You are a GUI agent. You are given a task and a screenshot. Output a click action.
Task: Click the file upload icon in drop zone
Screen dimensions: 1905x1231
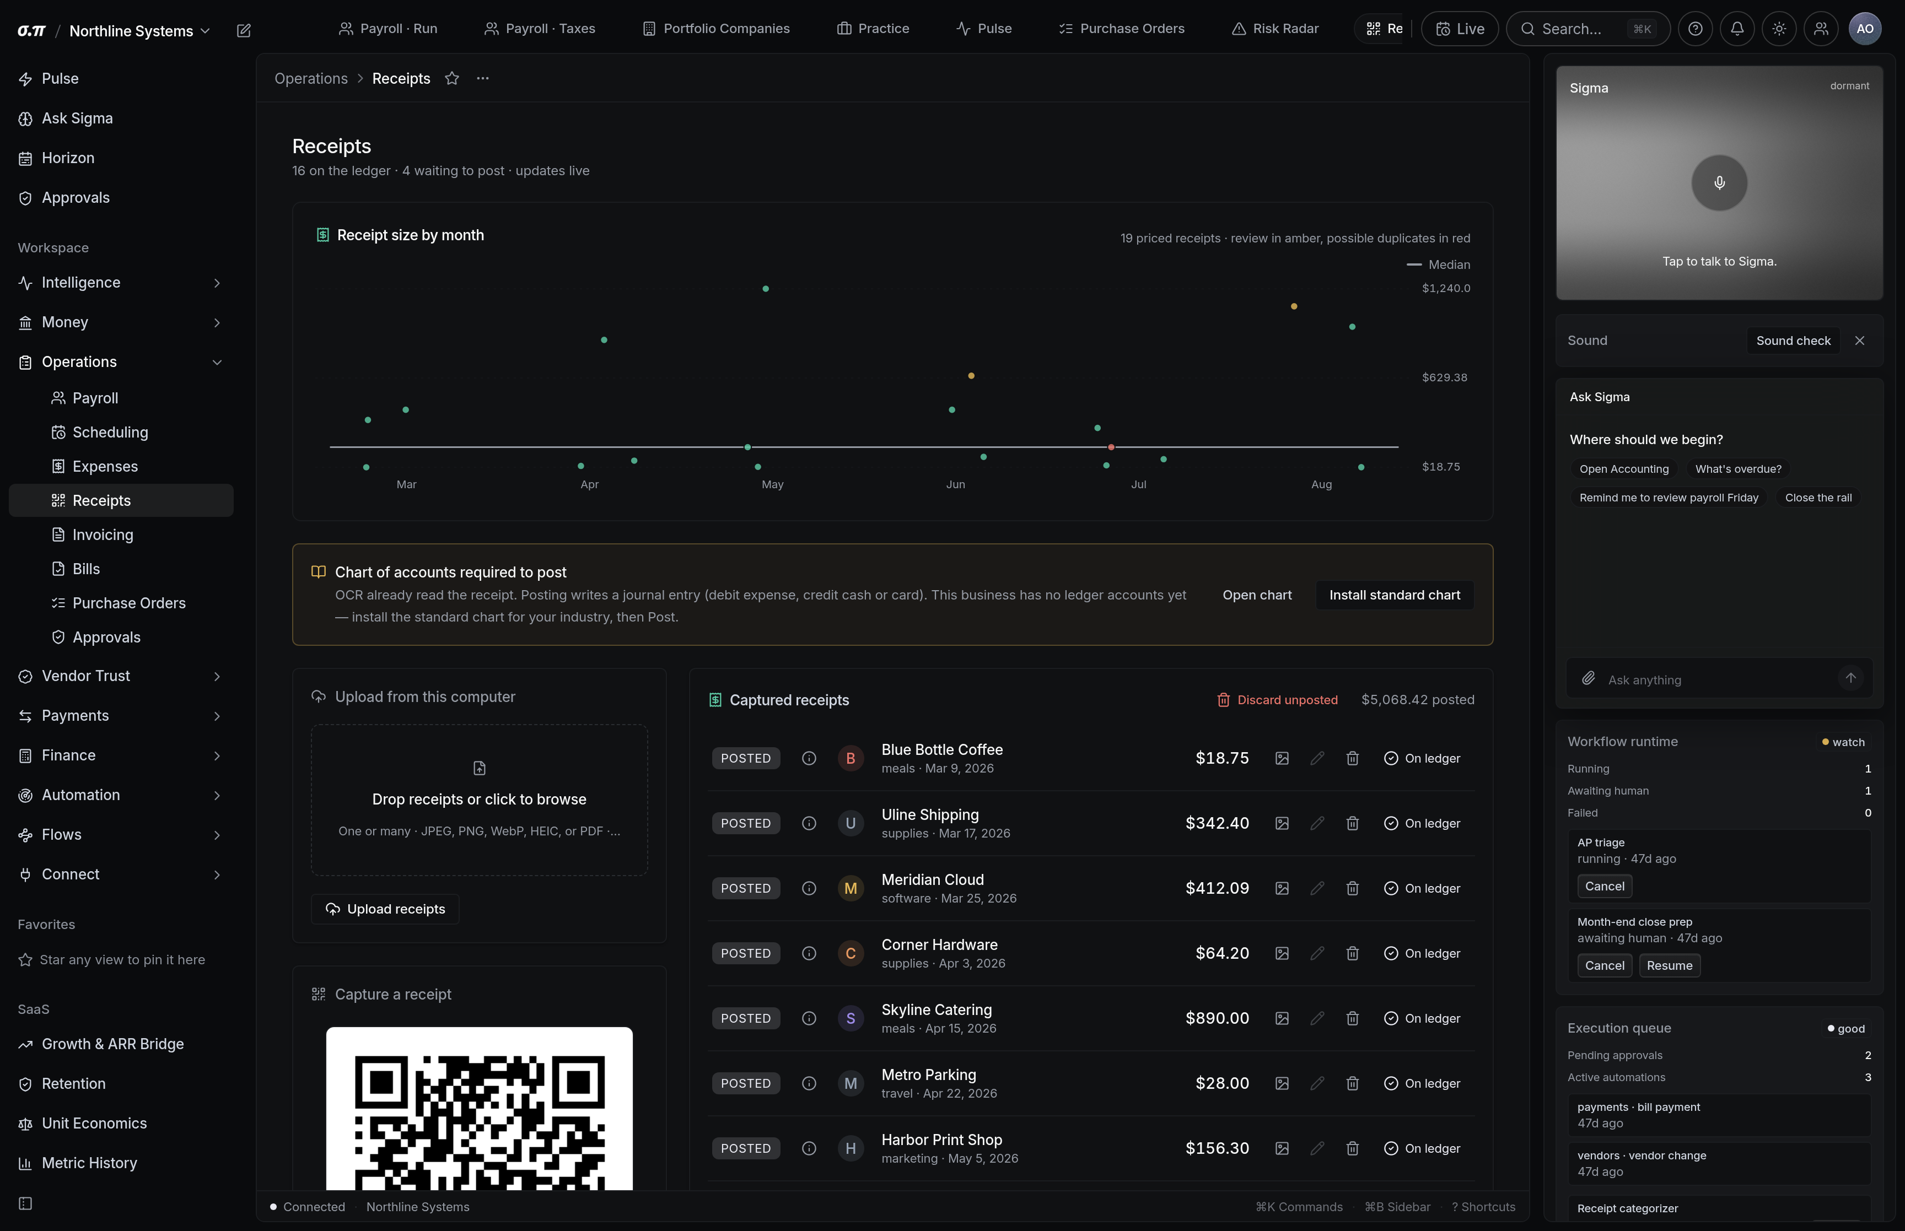click(x=480, y=768)
